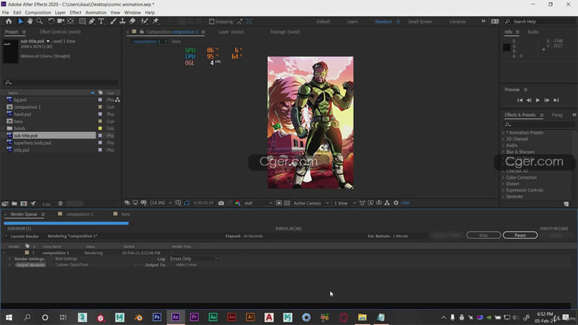Select the Brush tool
578x325 pixels.
113,22
